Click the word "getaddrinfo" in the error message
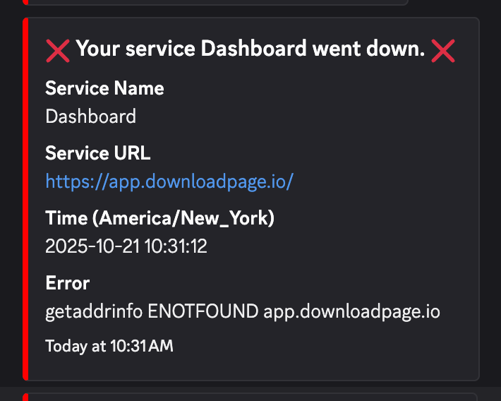501x401 pixels. [93, 311]
